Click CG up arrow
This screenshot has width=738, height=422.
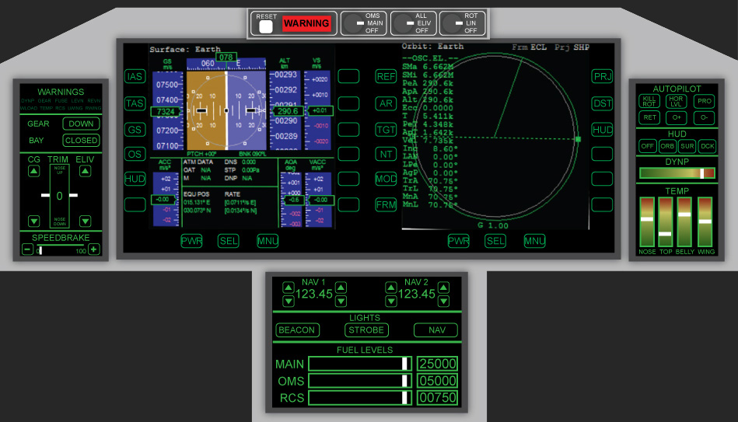34,171
